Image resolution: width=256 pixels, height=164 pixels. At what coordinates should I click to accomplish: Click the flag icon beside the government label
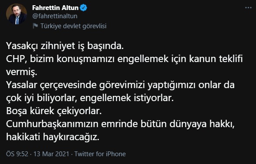[x=35, y=26]
